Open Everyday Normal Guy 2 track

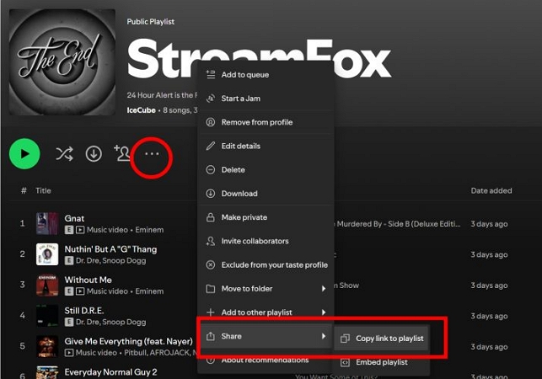110,372
